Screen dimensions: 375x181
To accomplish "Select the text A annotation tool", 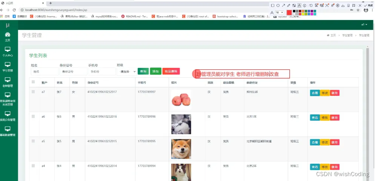I will [x=300, y=6].
